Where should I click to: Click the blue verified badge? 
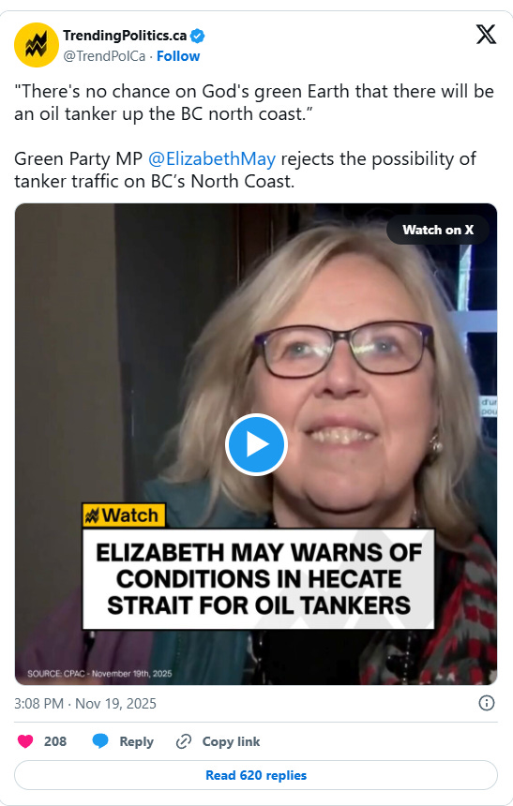[198, 36]
